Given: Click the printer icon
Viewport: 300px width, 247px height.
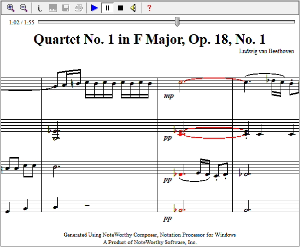Looking at the screenshot, I should pyautogui.click(x=79, y=8).
